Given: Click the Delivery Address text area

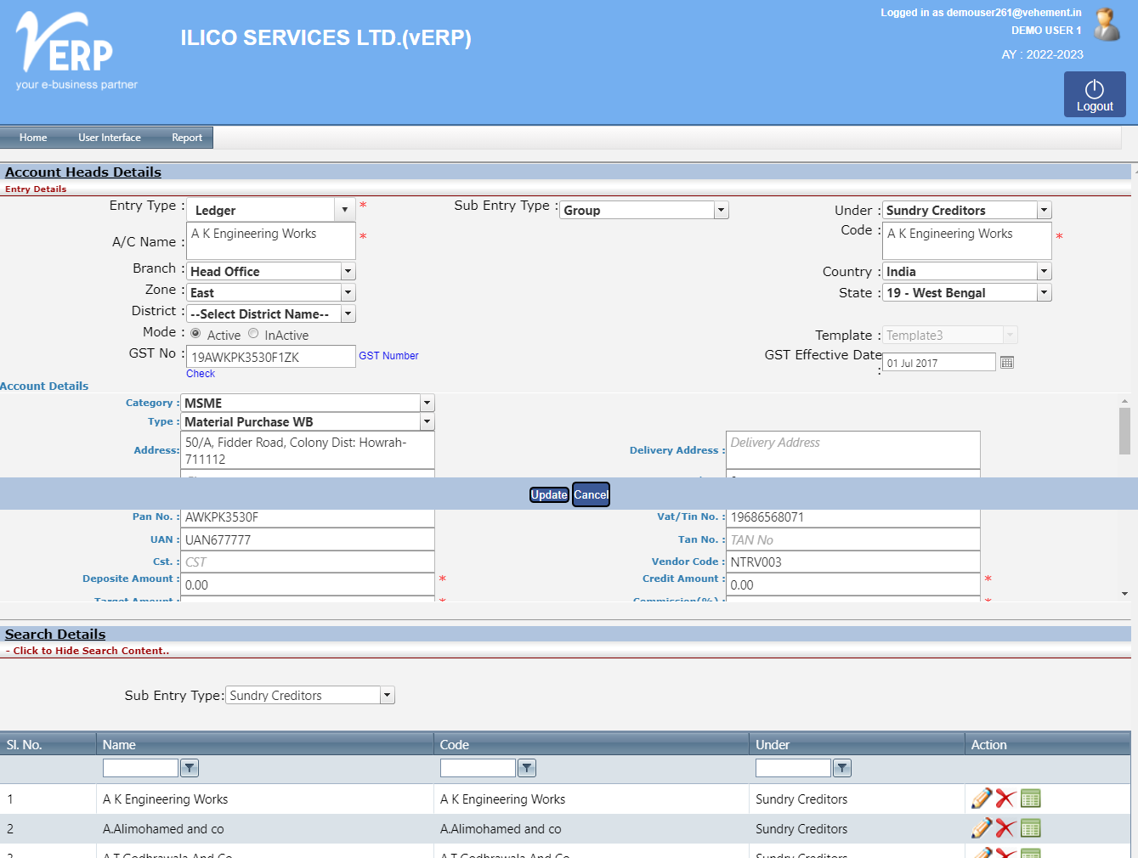Looking at the screenshot, I should pos(853,450).
